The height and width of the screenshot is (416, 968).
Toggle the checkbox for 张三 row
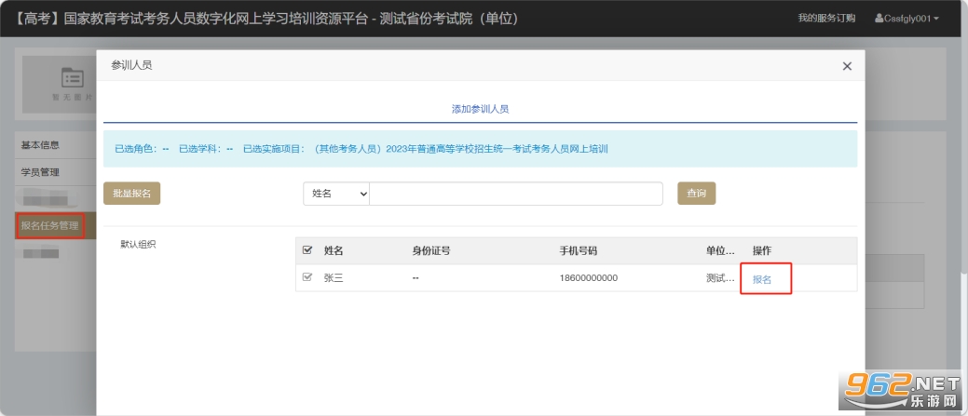pyautogui.click(x=307, y=277)
